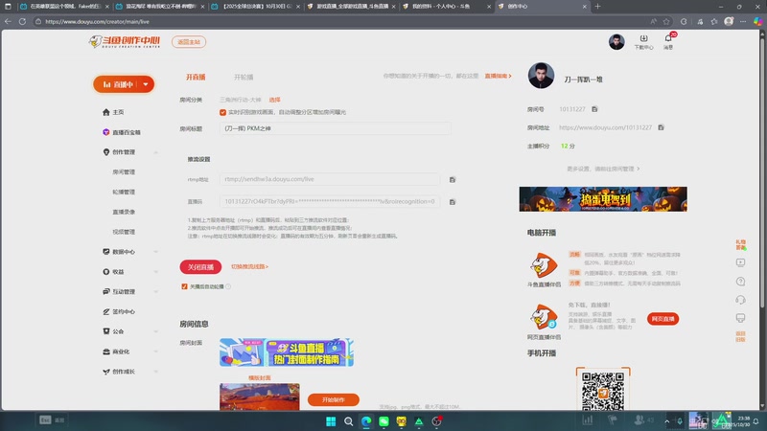This screenshot has width=767, height=431.
Task: Open 轮播管理 in the sidebar
Action: (x=124, y=193)
